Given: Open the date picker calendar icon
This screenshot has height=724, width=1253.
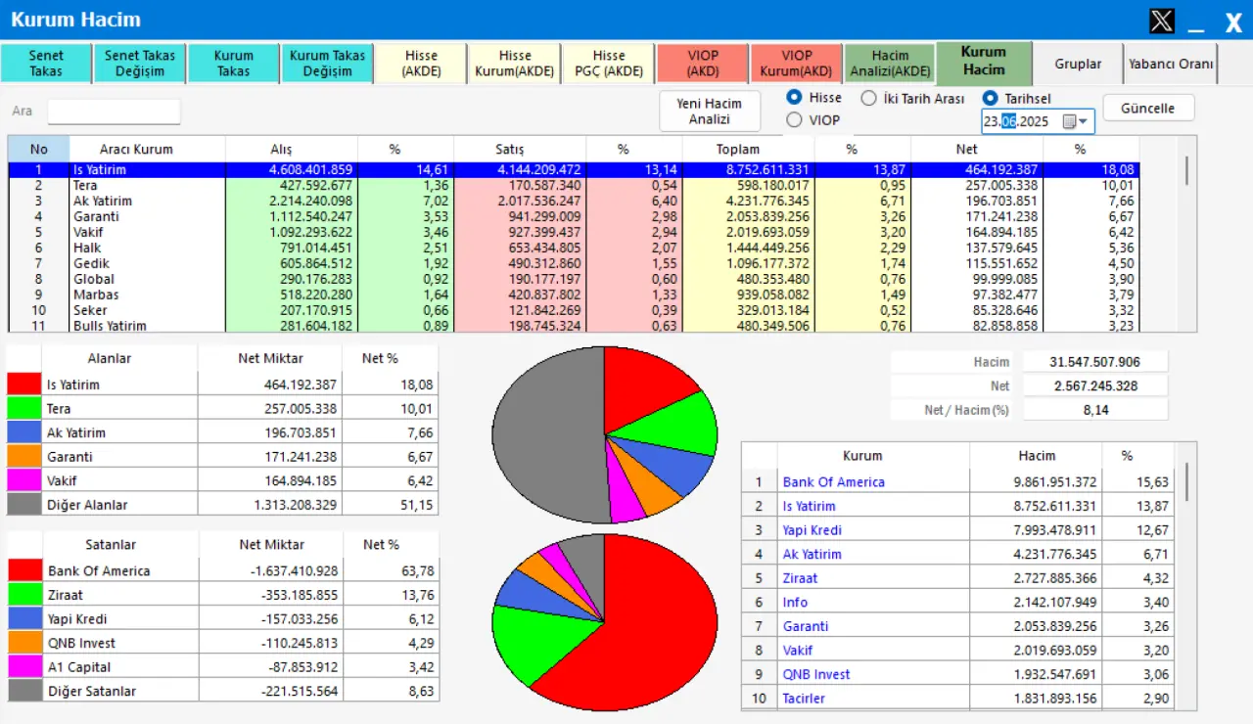Looking at the screenshot, I should [x=1069, y=121].
